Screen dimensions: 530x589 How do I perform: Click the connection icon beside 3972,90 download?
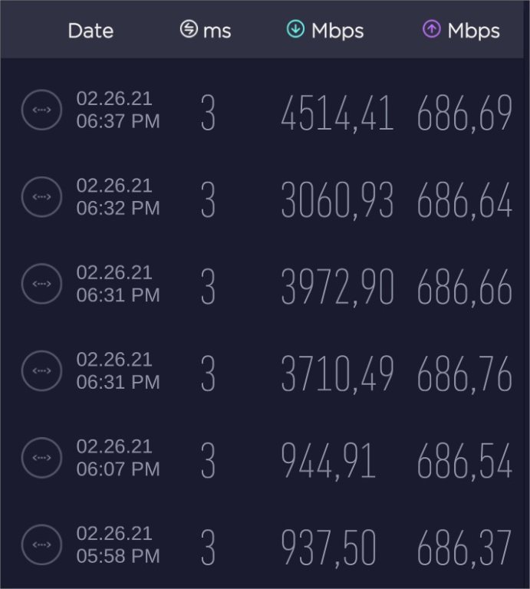41,284
